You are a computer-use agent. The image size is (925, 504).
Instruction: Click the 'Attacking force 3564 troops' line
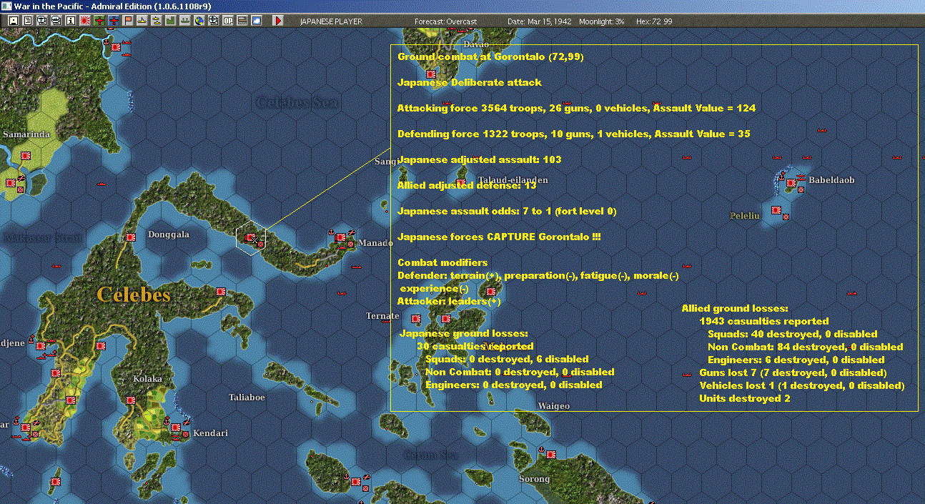point(576,108)
